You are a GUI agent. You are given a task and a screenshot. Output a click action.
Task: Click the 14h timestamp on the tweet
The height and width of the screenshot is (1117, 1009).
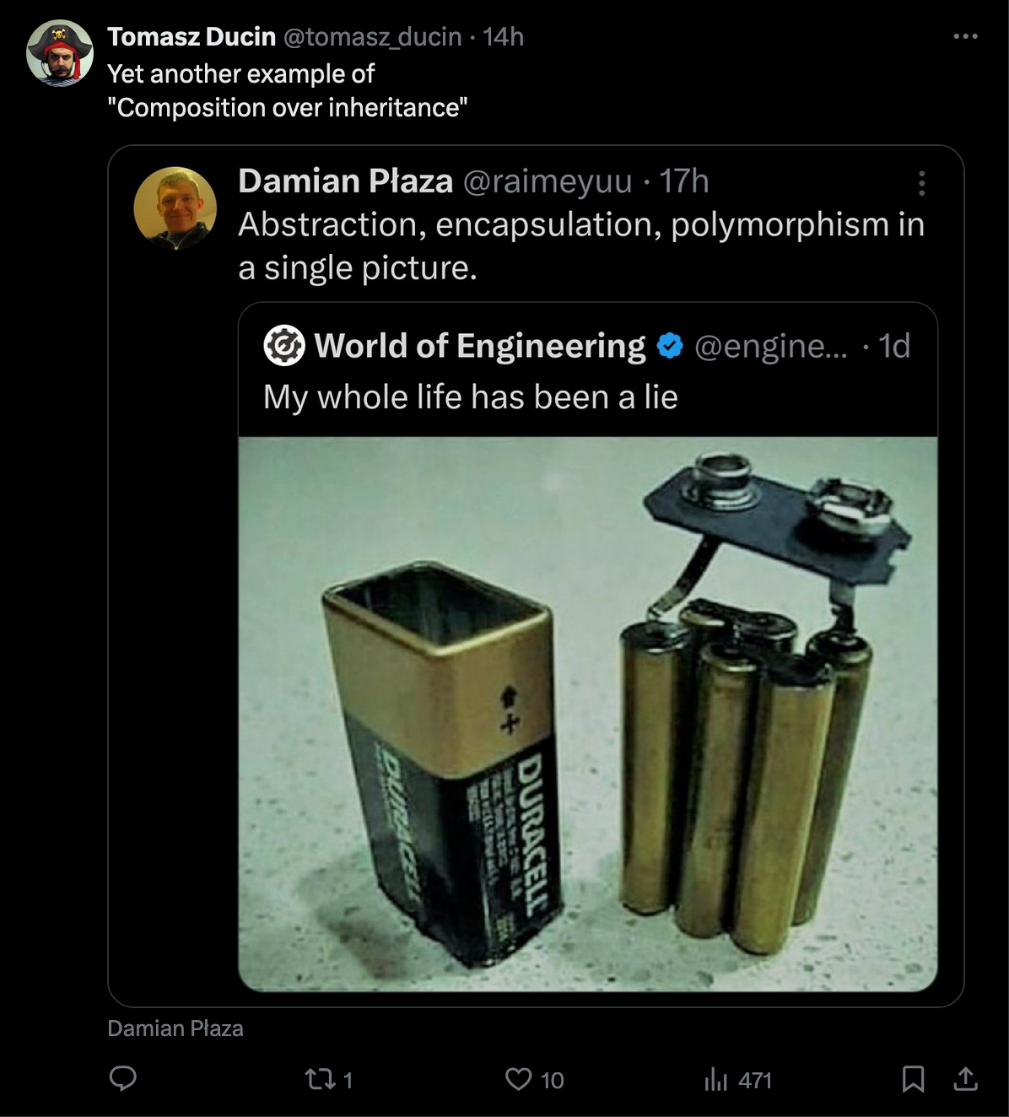pyautogui.click(x=504, y=37)
